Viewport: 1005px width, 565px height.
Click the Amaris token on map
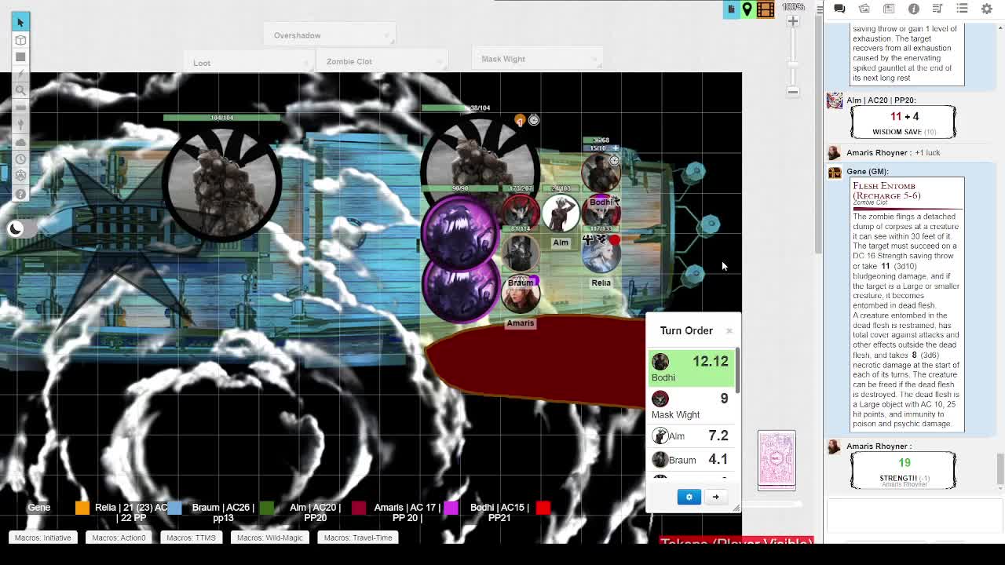click(521, 294)
